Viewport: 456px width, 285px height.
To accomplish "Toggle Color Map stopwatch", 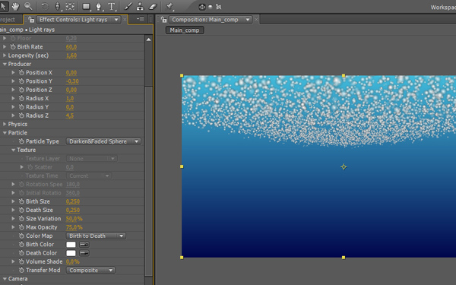I will point(21,236).
